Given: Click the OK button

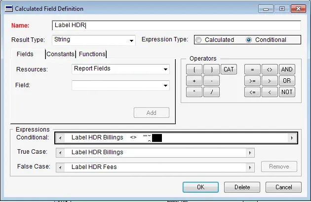Looking at the screenshot, I should pos(200,187).
